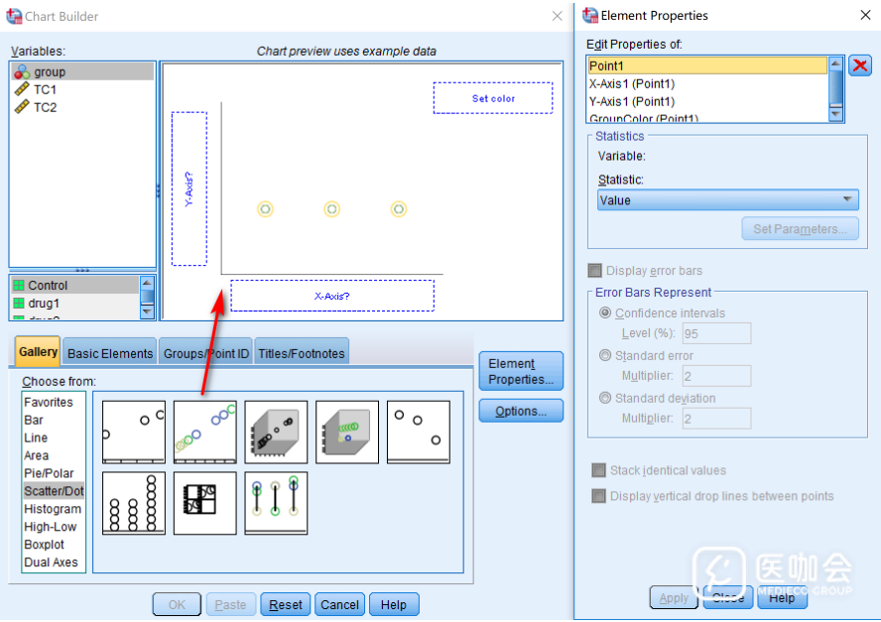Open the Titles/Footnotes tab
881x622 pixels.
tap(302, 353)
